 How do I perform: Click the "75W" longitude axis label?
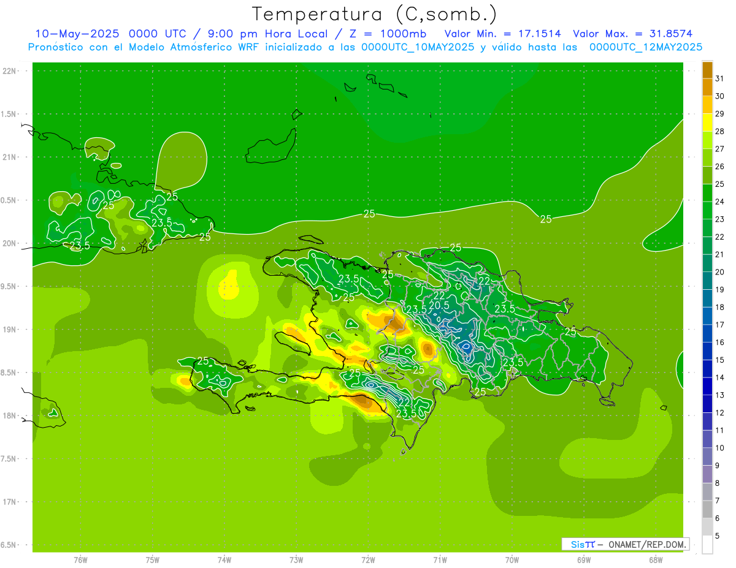[x=153, y=560]
